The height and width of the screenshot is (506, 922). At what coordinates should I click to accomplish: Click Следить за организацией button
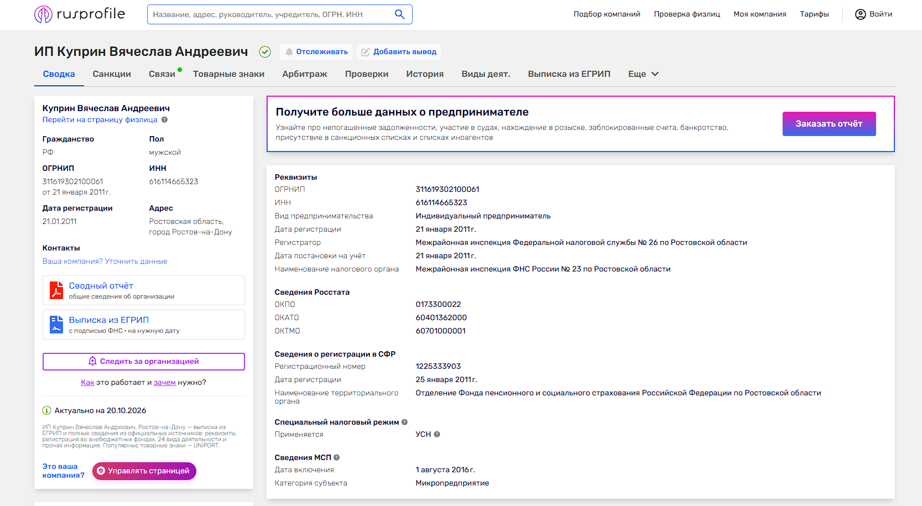144,361
